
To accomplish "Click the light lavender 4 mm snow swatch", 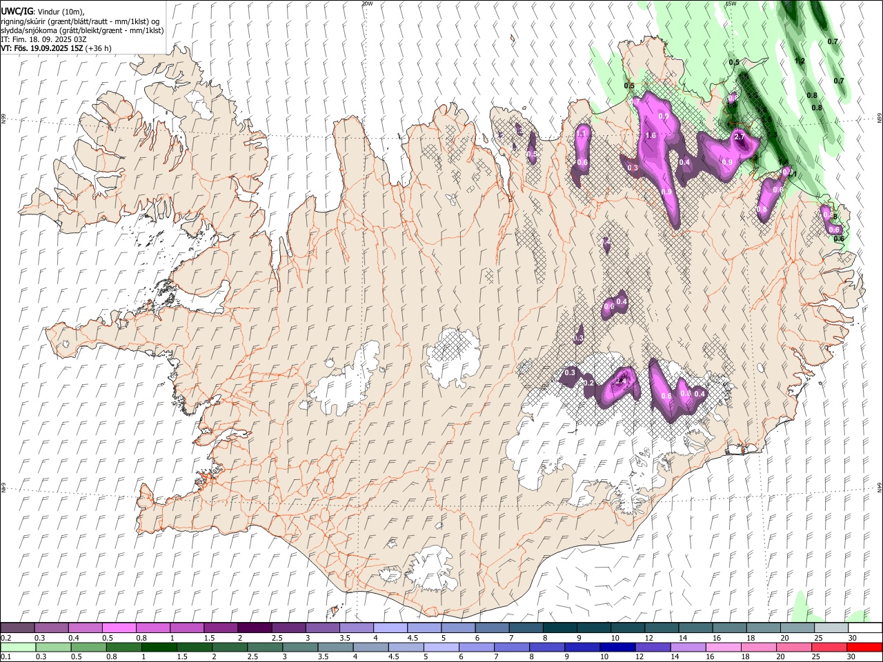I will (390, 628).
